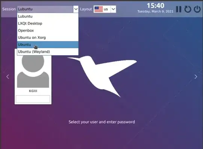Click the reboot icon

tap(188, 9)
